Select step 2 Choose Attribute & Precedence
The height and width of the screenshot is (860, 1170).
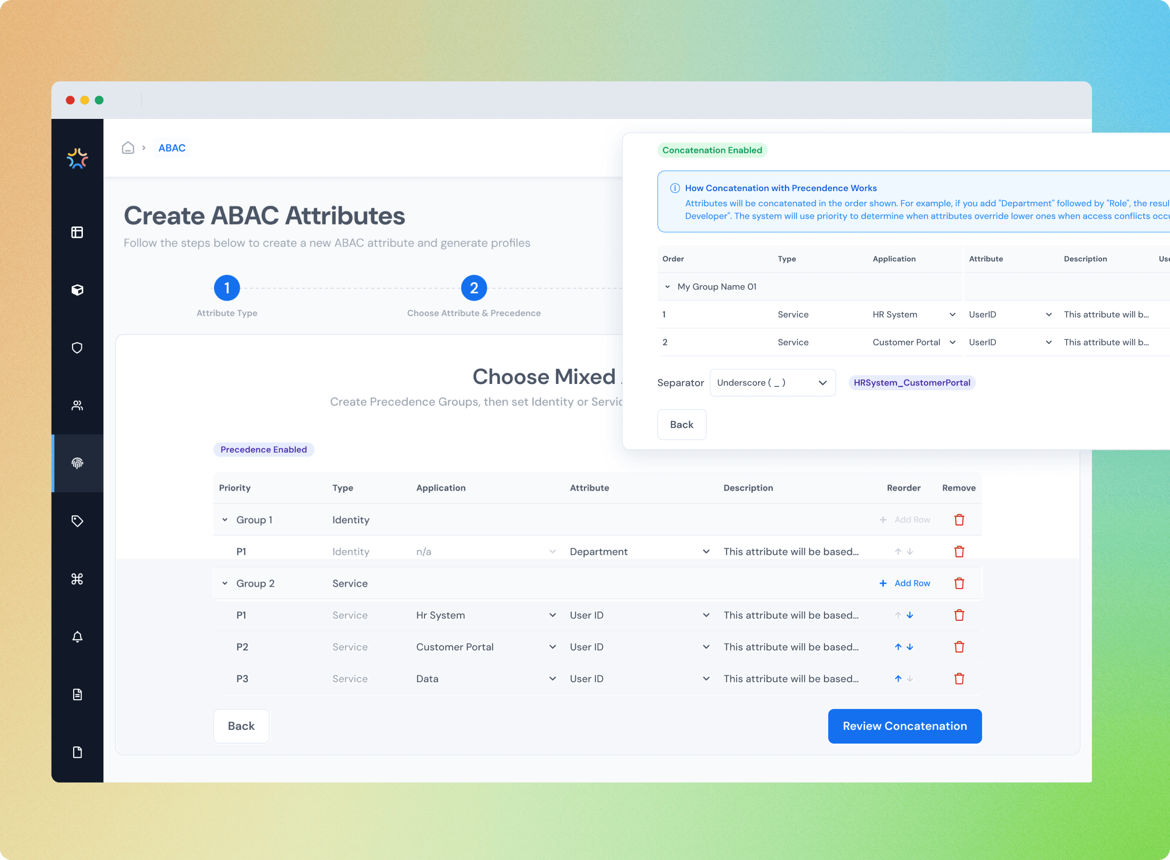473,288
